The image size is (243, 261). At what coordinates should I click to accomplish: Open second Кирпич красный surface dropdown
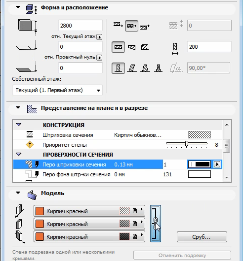[89, 224]
